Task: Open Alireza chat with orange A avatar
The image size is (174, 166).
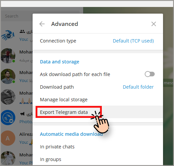Action: click(17, 138)
